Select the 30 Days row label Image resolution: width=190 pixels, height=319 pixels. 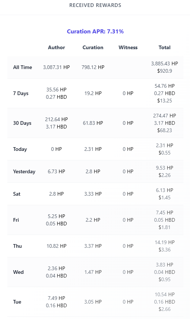(22, 123)
